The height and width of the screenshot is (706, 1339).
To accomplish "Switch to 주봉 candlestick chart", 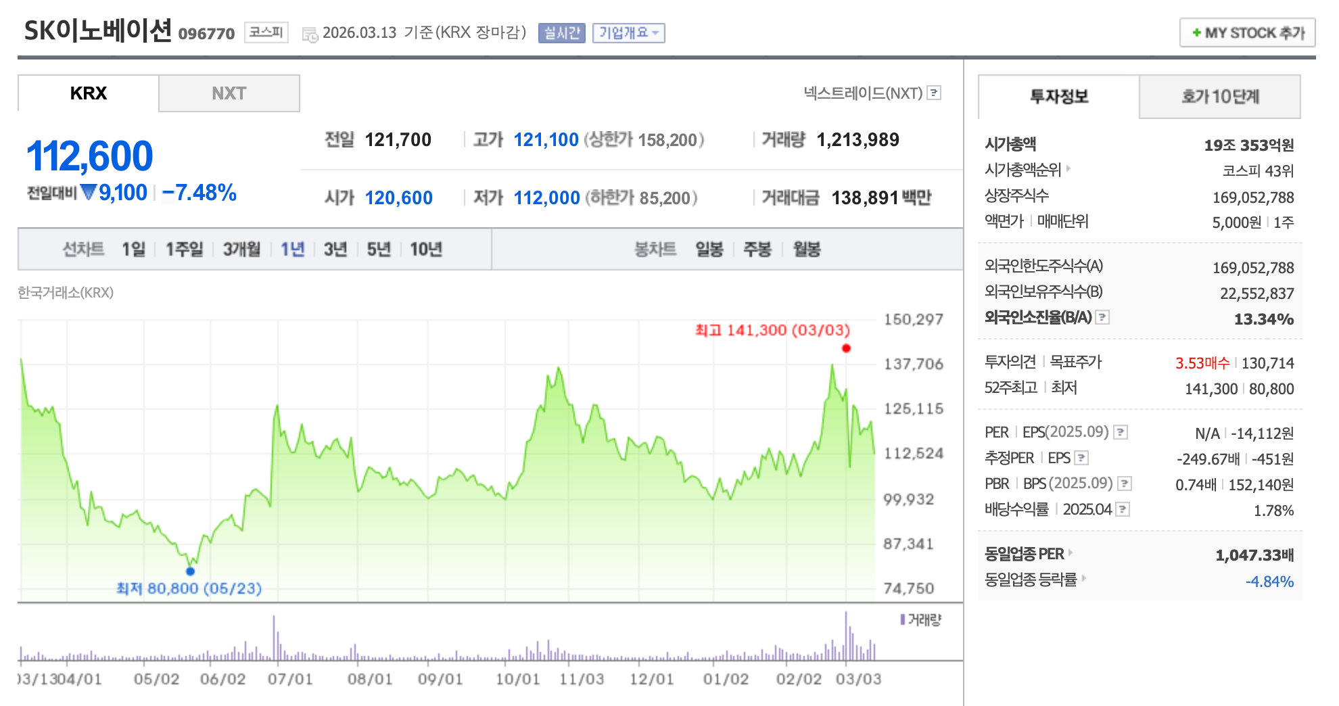I will [757, 250].
